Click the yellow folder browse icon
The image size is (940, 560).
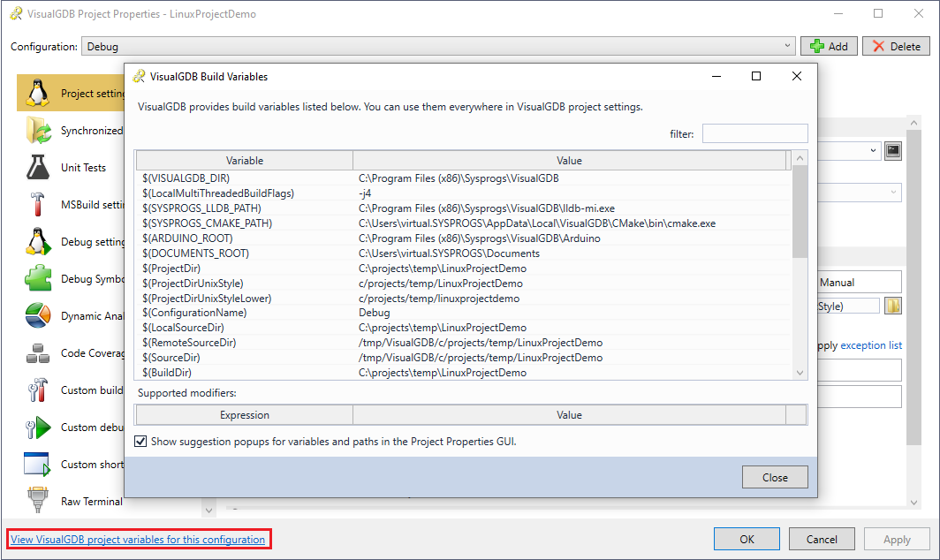click(893, 306)
